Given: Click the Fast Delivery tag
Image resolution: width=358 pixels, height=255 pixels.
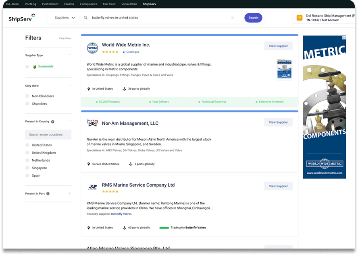Looking at the screenshot, I should (x=159, y=102).
